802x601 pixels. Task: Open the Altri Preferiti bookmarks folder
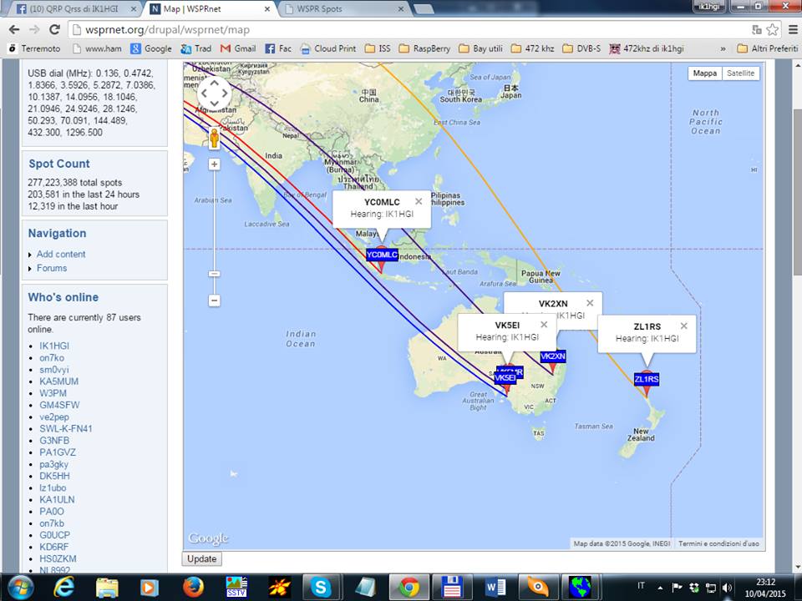click(x=768, y=48)
